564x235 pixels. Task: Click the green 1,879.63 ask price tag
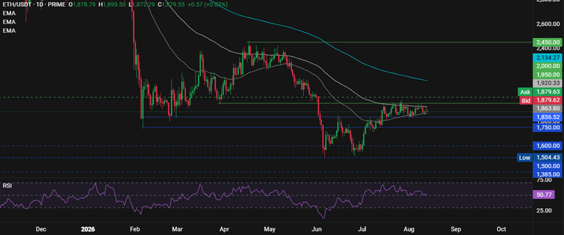coord(547,92)
